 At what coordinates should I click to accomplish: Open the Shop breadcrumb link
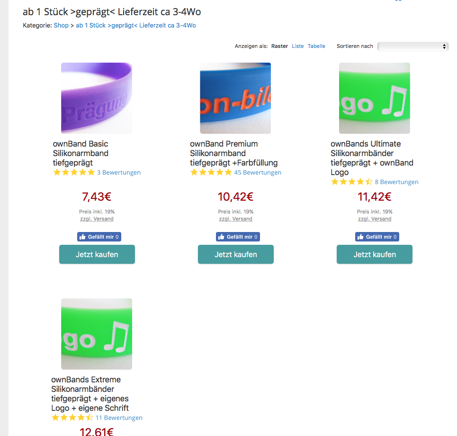[61, 26]
